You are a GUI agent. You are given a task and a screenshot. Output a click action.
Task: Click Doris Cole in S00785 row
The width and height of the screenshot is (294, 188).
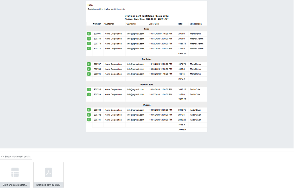click(195, 90)
